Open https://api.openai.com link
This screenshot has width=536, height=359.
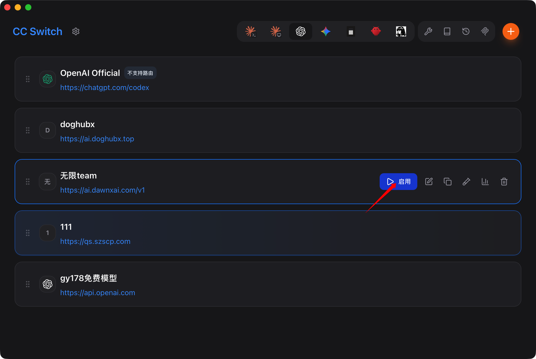98,293
